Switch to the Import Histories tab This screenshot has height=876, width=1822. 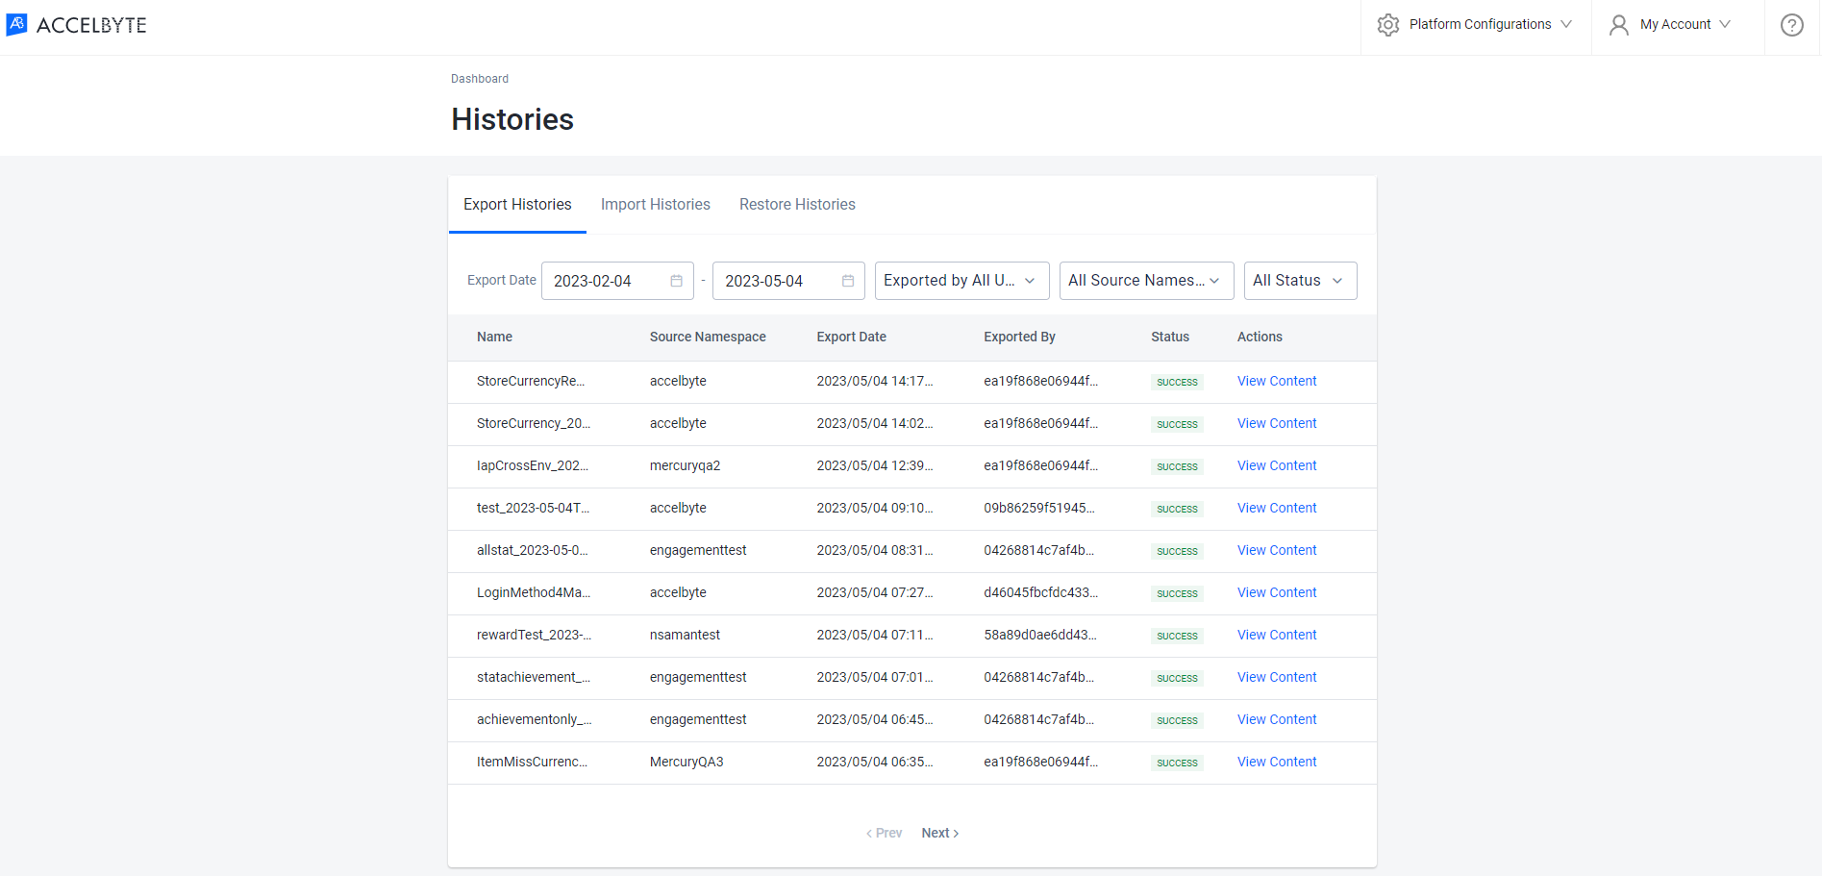656,205
